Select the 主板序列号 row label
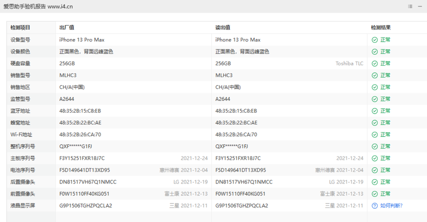The width and height of the screenshot is (427, 222). tap(23, 158)
